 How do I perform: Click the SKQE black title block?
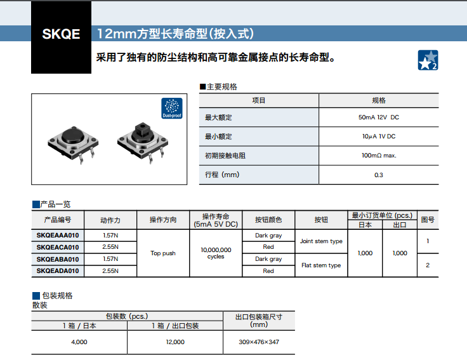[x=61, y=37]
